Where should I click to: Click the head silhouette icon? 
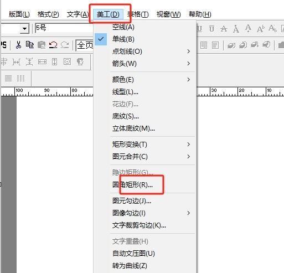point(80,61)
